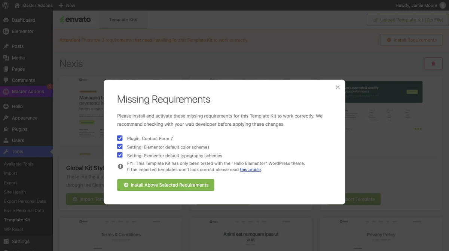Close the Missing Requirements dialog
The height and width of the screenshot is (251, 449).
(x=337, y=87)
